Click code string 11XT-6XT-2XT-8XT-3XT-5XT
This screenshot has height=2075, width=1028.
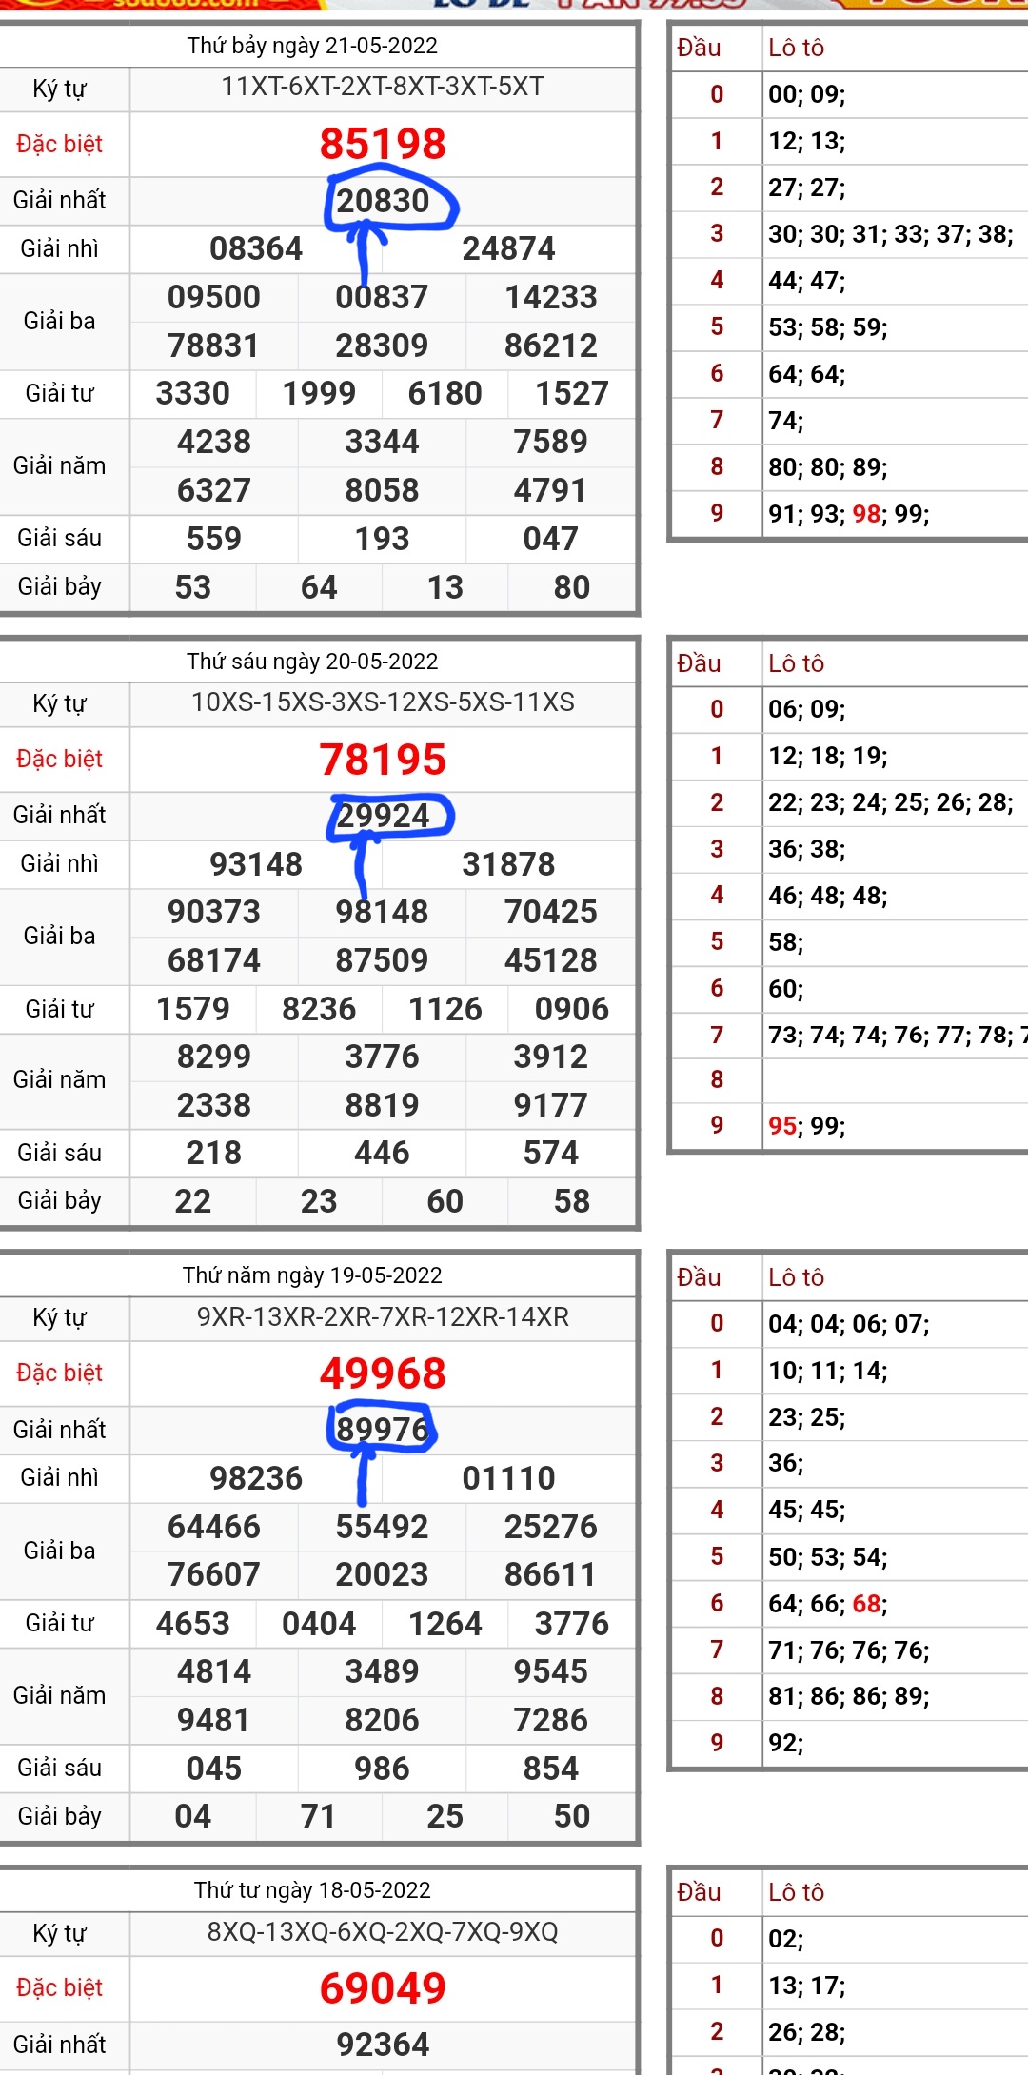[x=383, y=87]
